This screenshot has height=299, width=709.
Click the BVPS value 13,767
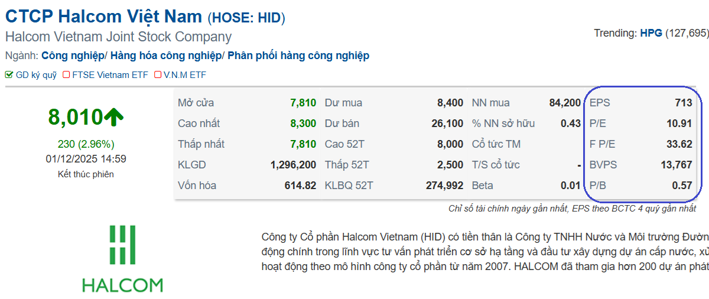click(677, 165)
